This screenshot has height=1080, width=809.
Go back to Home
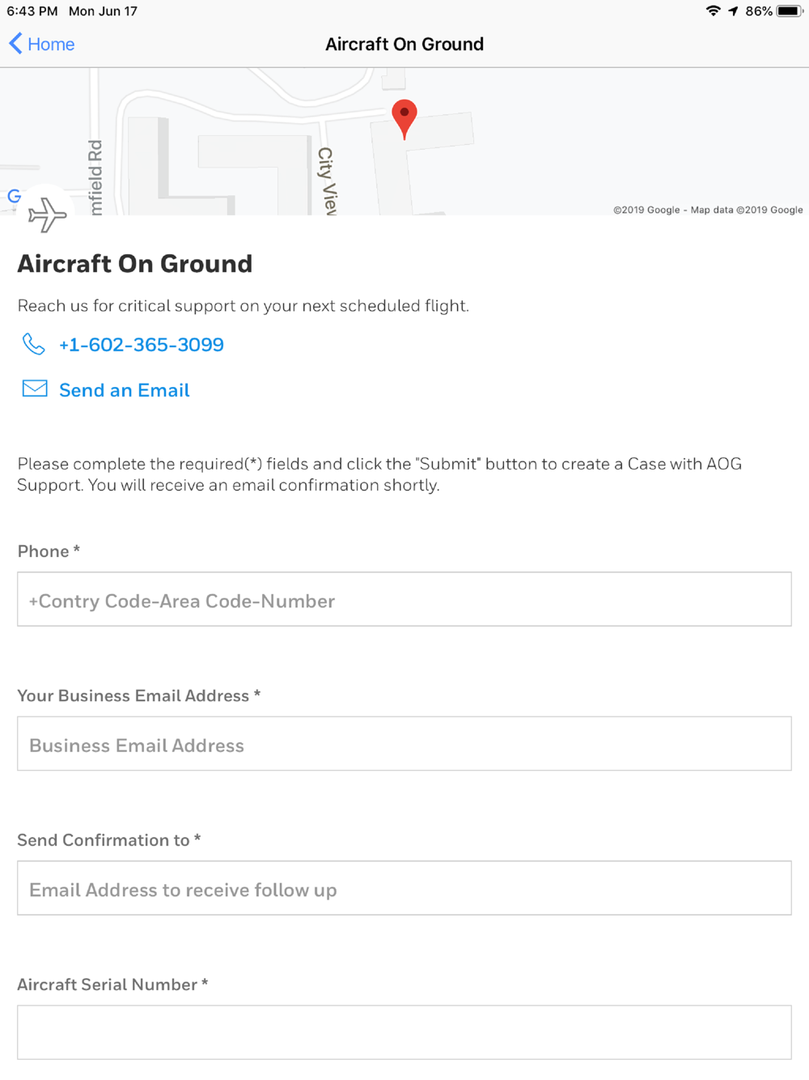click(51, 45)
